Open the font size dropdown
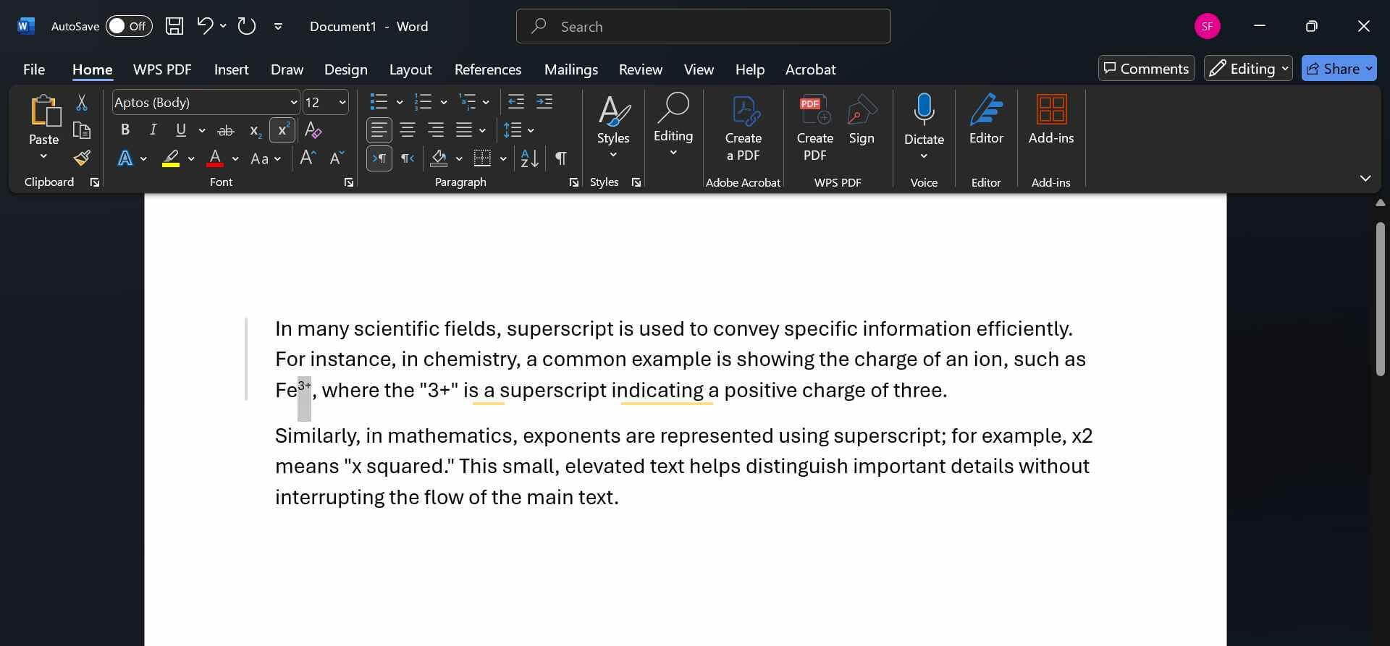 point(342,103)
